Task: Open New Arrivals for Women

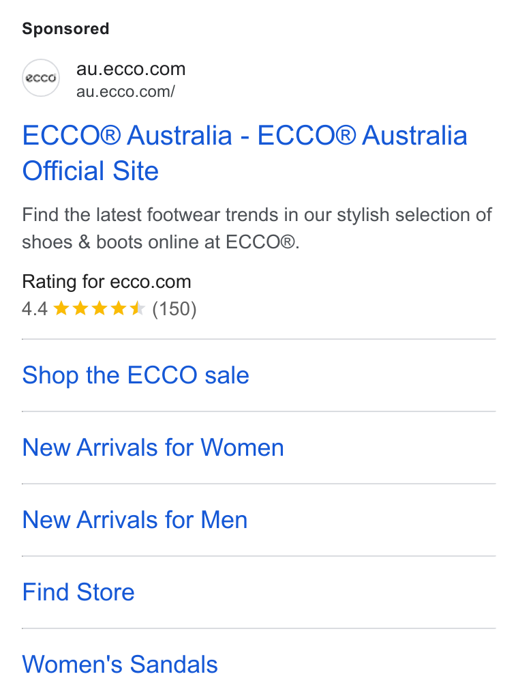Action: pos(153,448)
